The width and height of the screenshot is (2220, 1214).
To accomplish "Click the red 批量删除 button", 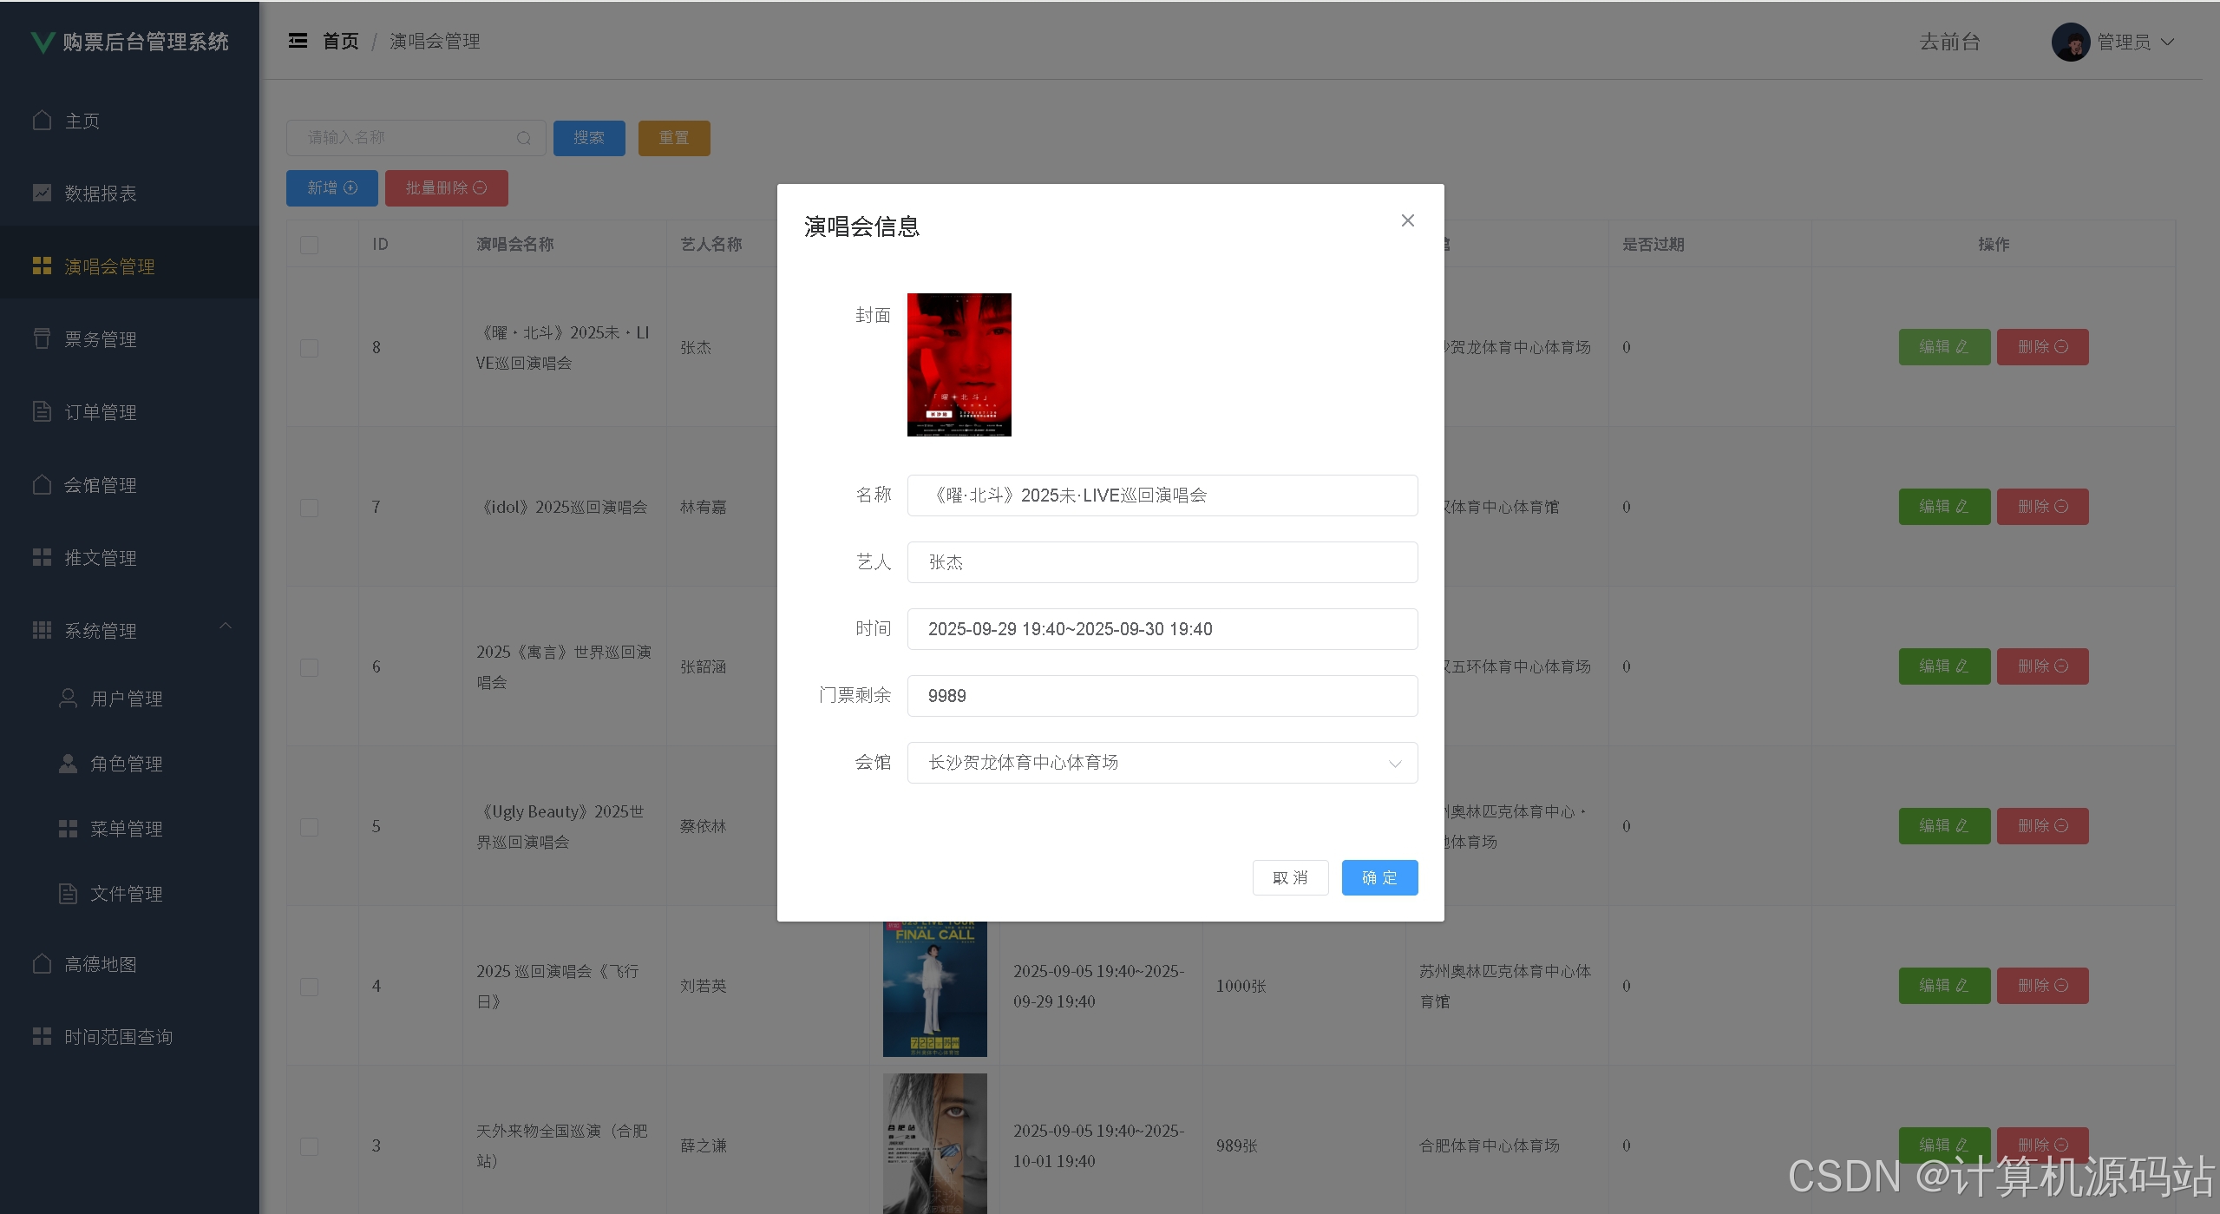I will click(x=447, y=188).
